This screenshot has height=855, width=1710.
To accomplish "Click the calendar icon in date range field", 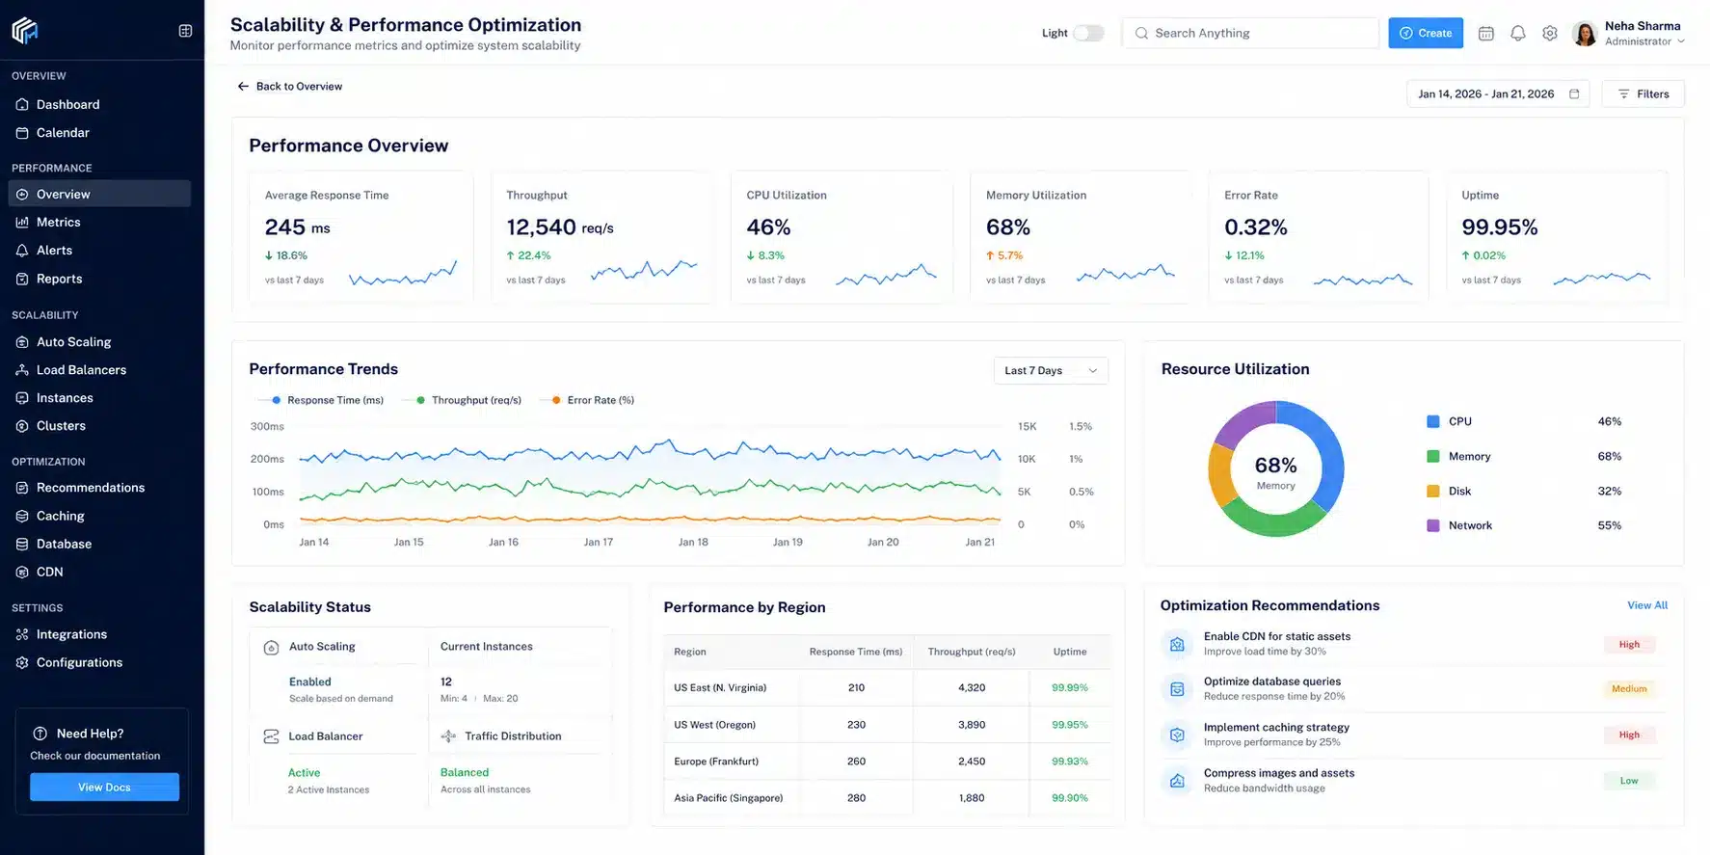I will [x=1574, y=94].
